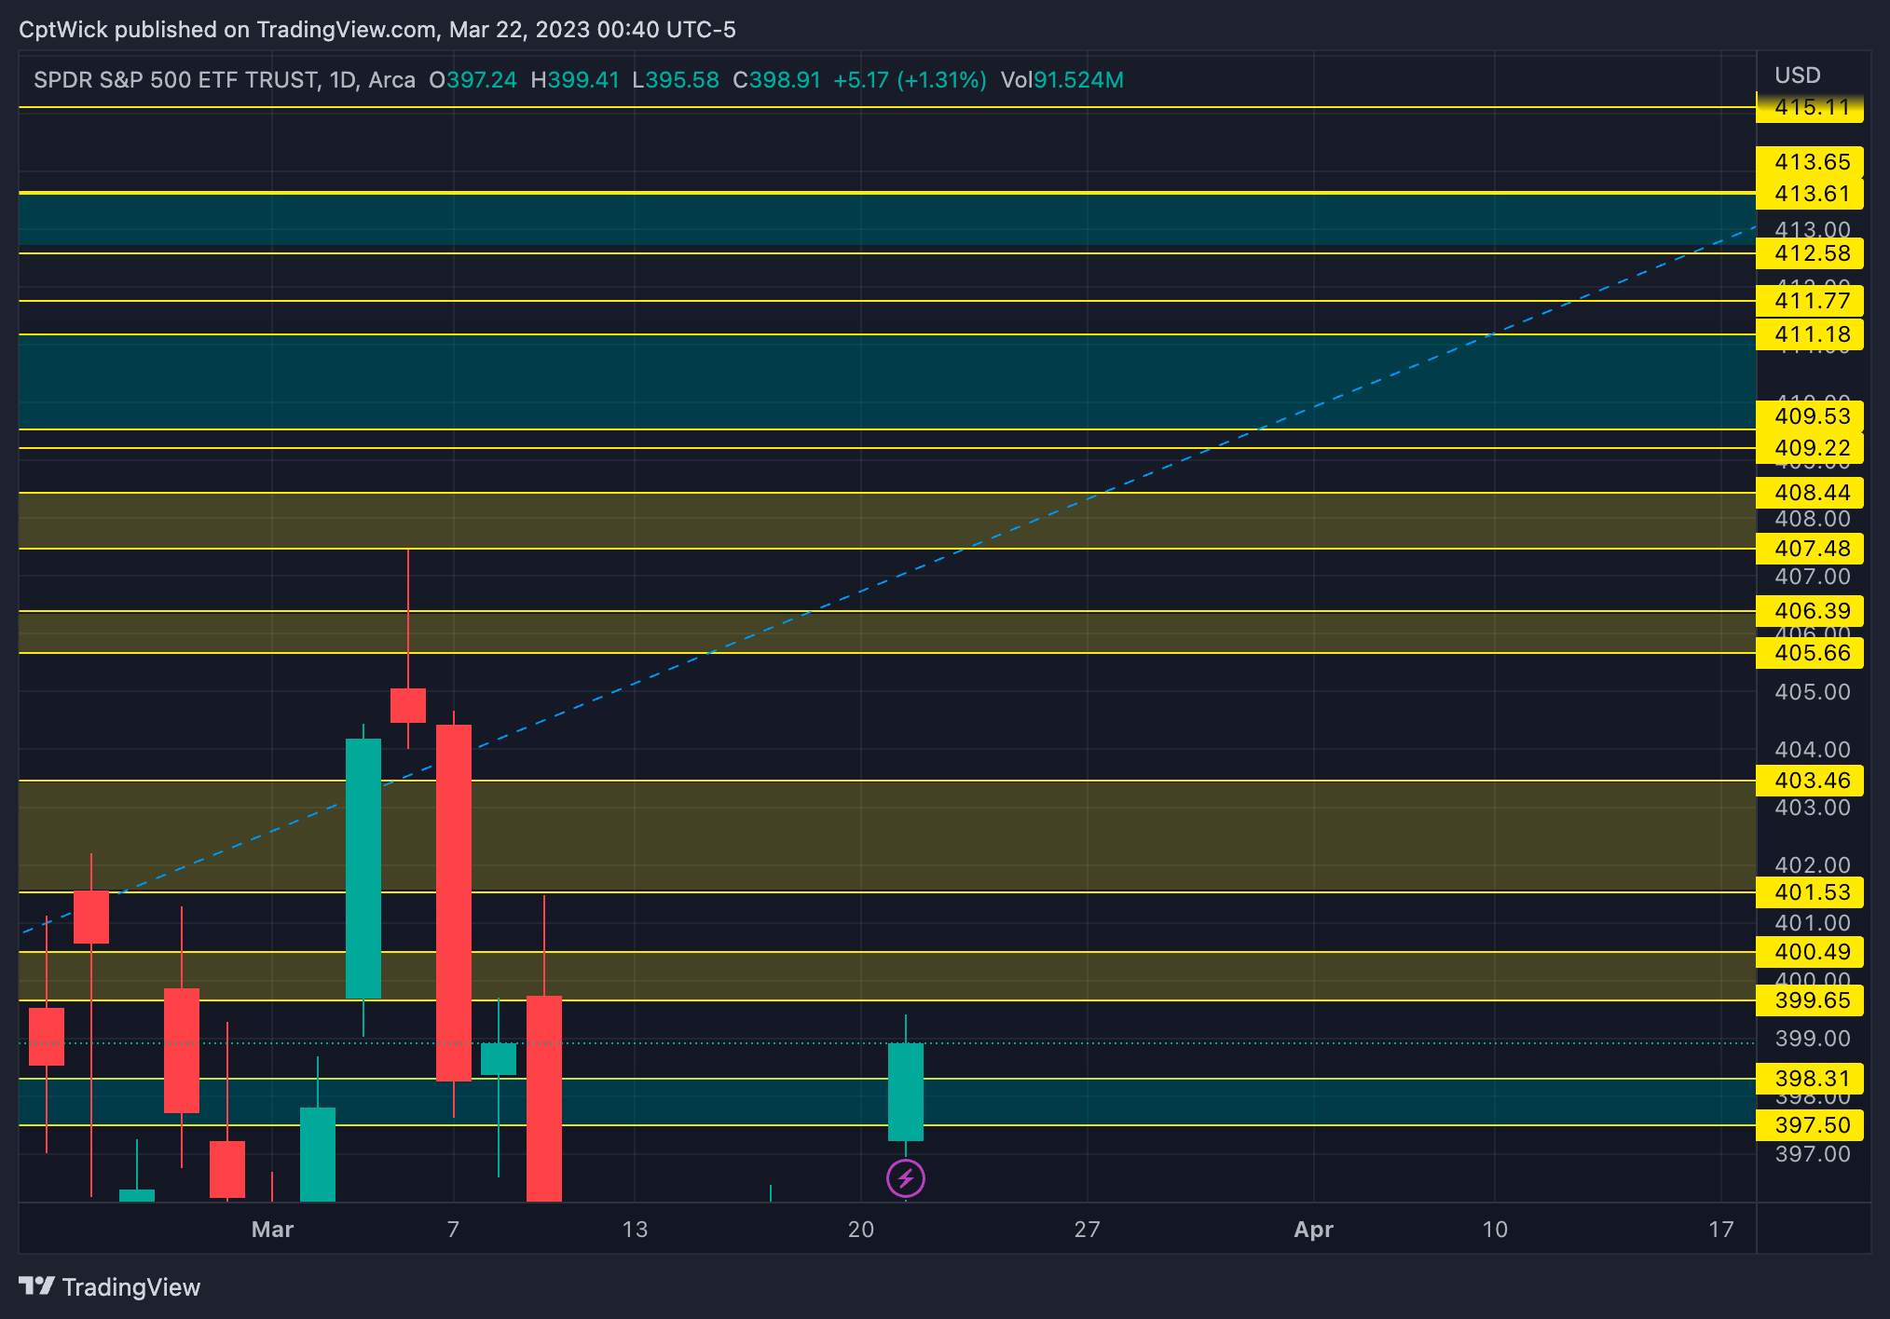The height and width of the screenshot is (1319, 1890).
Task: Click the 412.58 price label
Action: [x=1810, y=253]
